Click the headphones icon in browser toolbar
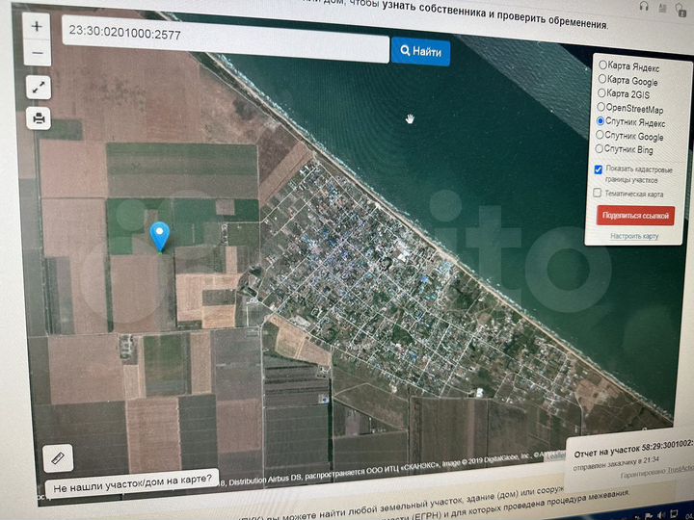Viewport: 694px width, 520px height. tap(645, 6)
